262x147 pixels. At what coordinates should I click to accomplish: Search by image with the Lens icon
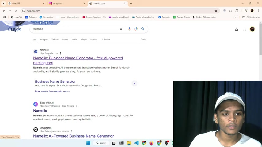pos(136,29)
